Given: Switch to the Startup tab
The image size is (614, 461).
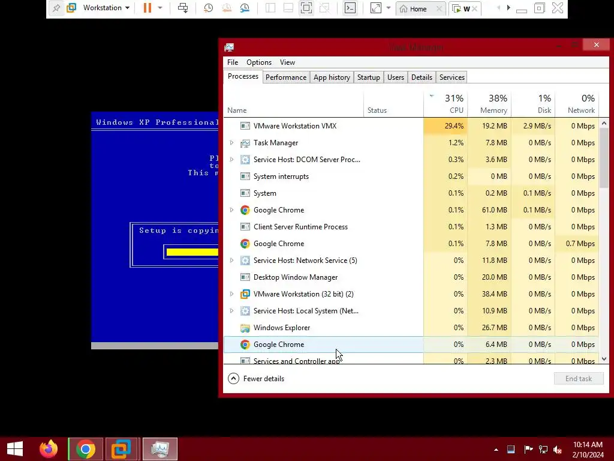Looking at the screenshot, I should pyautogui.click(x=369, y=77).
